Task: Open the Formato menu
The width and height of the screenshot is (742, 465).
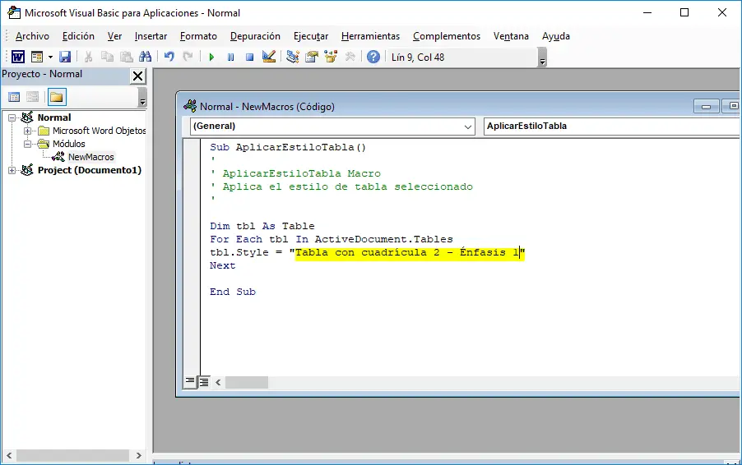Action: click(198, 36)
